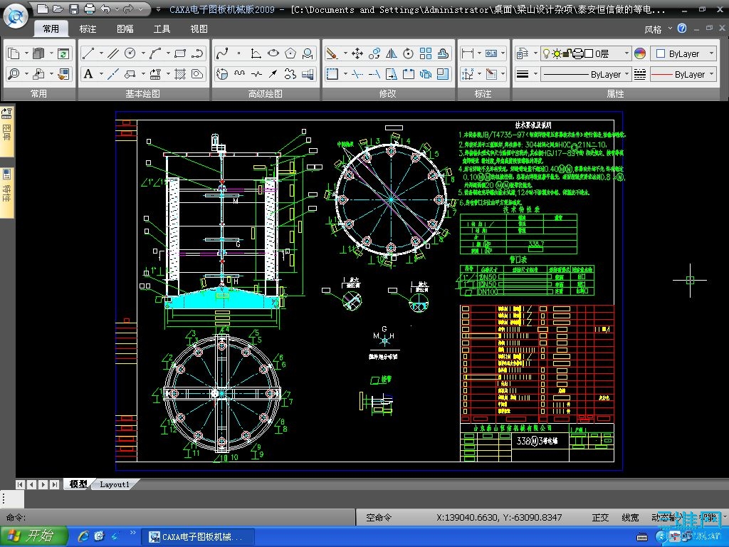729x547 pixels.
Task: Select the Hatch pattern tool
Action: click(180, 74)
